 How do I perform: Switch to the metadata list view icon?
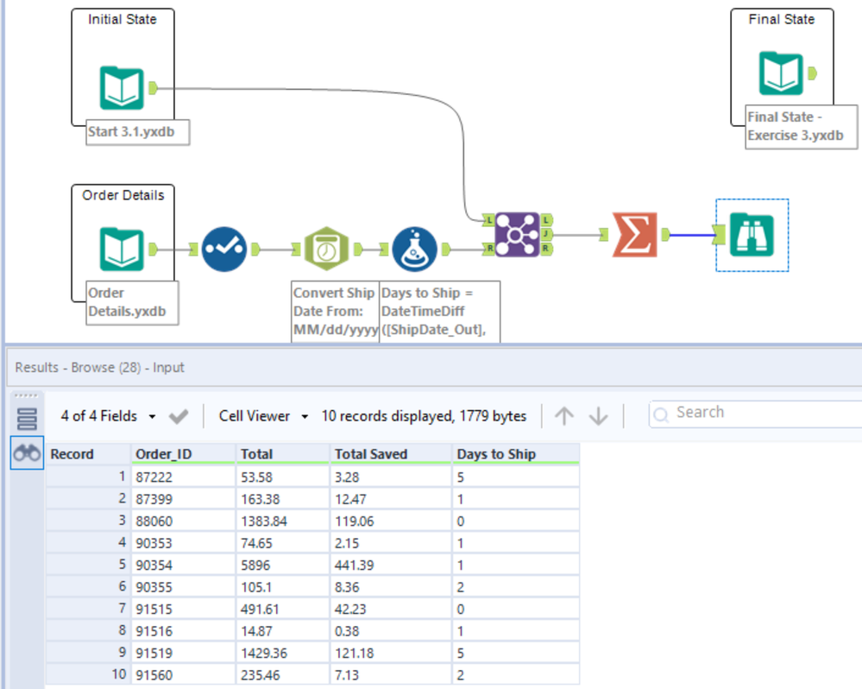27,420
